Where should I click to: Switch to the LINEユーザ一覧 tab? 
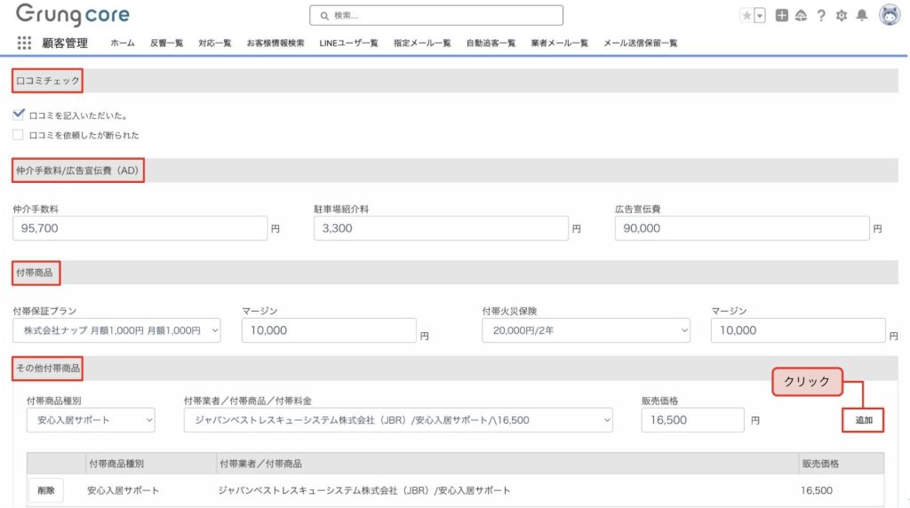click(348, 43)
